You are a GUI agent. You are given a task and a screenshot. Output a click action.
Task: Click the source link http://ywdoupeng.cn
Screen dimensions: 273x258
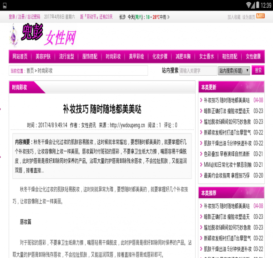[x=127, y=125]
